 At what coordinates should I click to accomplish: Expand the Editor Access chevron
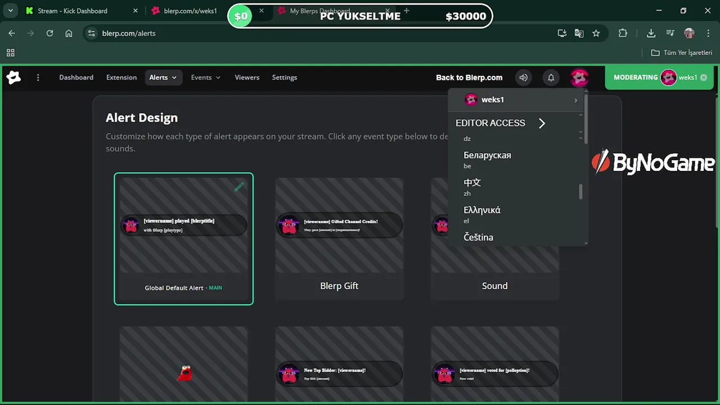click(x=542, y=123)
